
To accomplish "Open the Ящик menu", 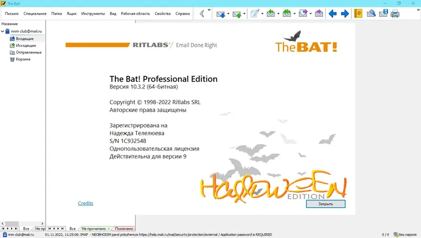I will coord(72,14).
